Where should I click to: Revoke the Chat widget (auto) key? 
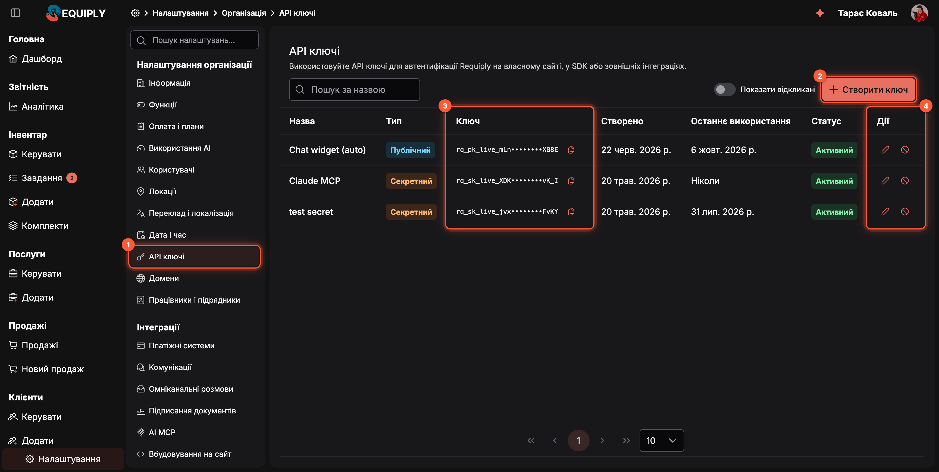905,149
